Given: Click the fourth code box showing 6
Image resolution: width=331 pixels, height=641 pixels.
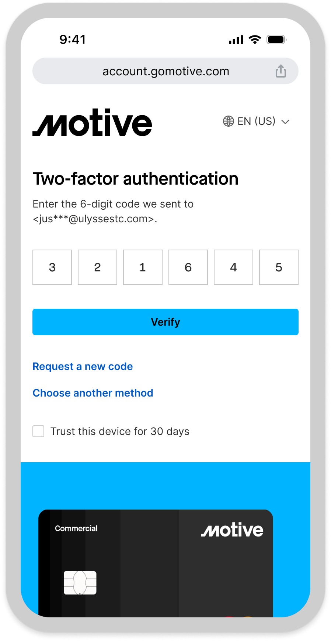Looking at the screenshot, I should tap(188, 267).
